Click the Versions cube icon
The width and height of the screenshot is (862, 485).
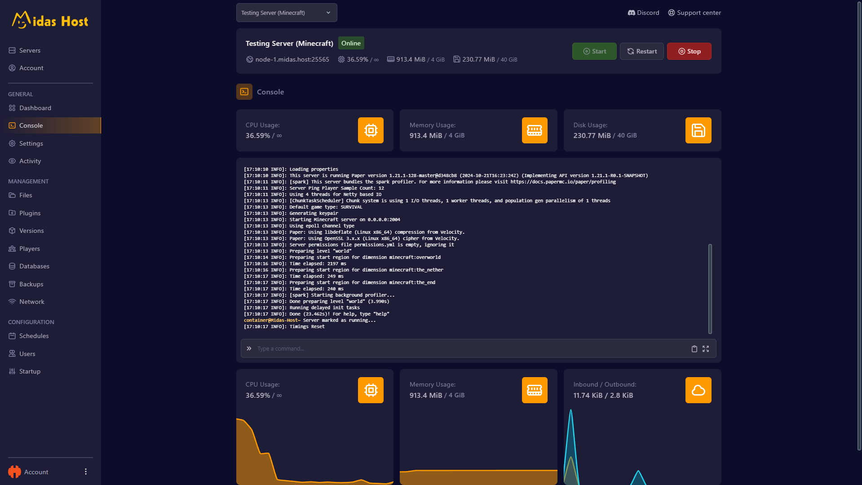[12, 231]
